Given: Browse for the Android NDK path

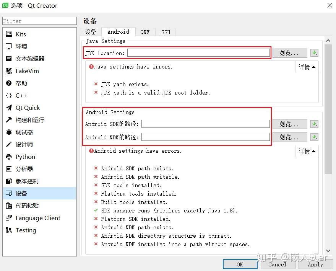Looking at the screenshot, I should click(289, 137).
